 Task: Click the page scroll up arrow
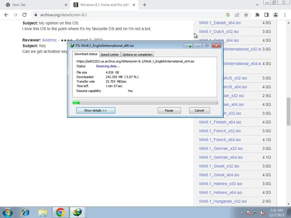tap(288, 23)
